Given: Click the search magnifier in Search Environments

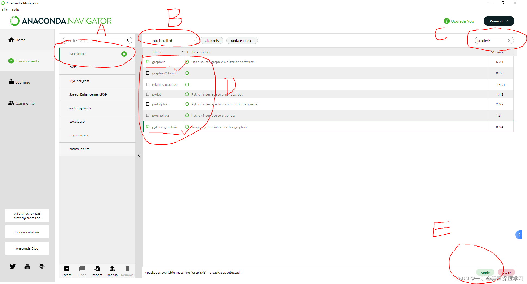Looking at the screenshot, I should pyautogui.click(x=127, y=40).
